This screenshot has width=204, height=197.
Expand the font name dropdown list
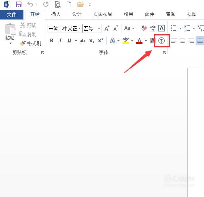(80, 28)
